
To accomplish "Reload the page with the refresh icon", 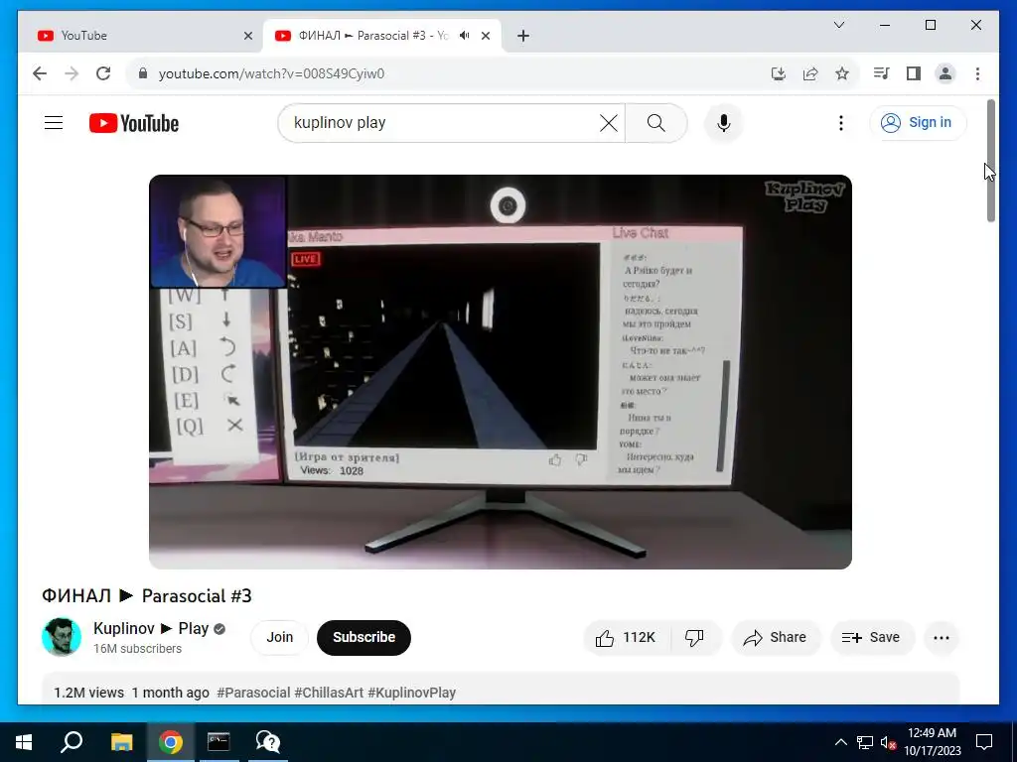I will 103,73.
